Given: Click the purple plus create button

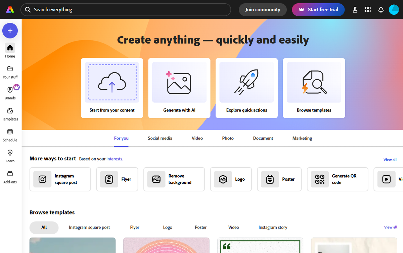Looking at the screenshot, I should pyautogui.click(x=10, y=31).
